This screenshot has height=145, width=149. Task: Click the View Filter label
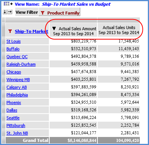tap(27, 12)
